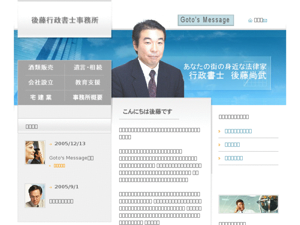
Task: Click the man with glasses thumbnail
Action: (x=35, y=195)
